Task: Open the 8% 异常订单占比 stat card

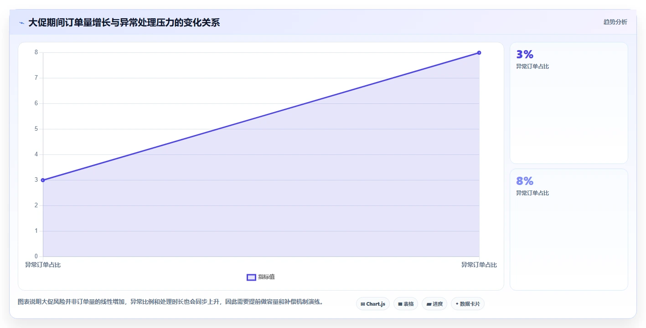Action: coord(569,230)
